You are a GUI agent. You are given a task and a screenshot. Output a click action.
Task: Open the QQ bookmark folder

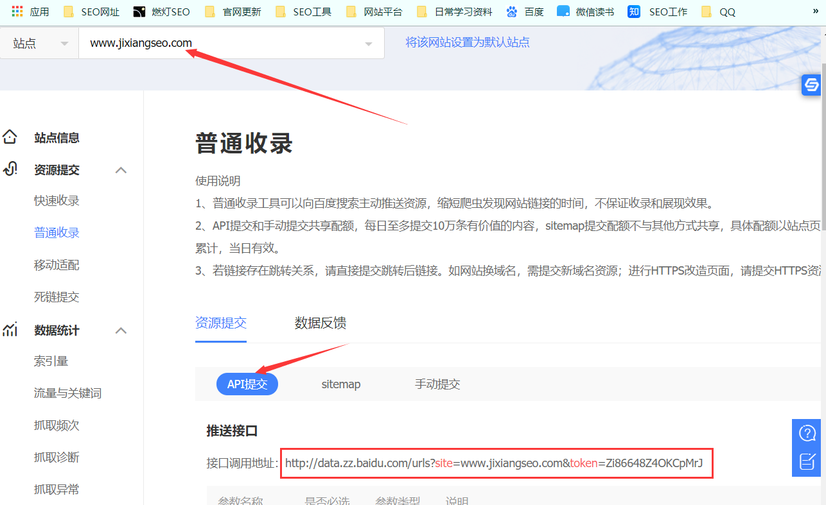pos(719,12)
